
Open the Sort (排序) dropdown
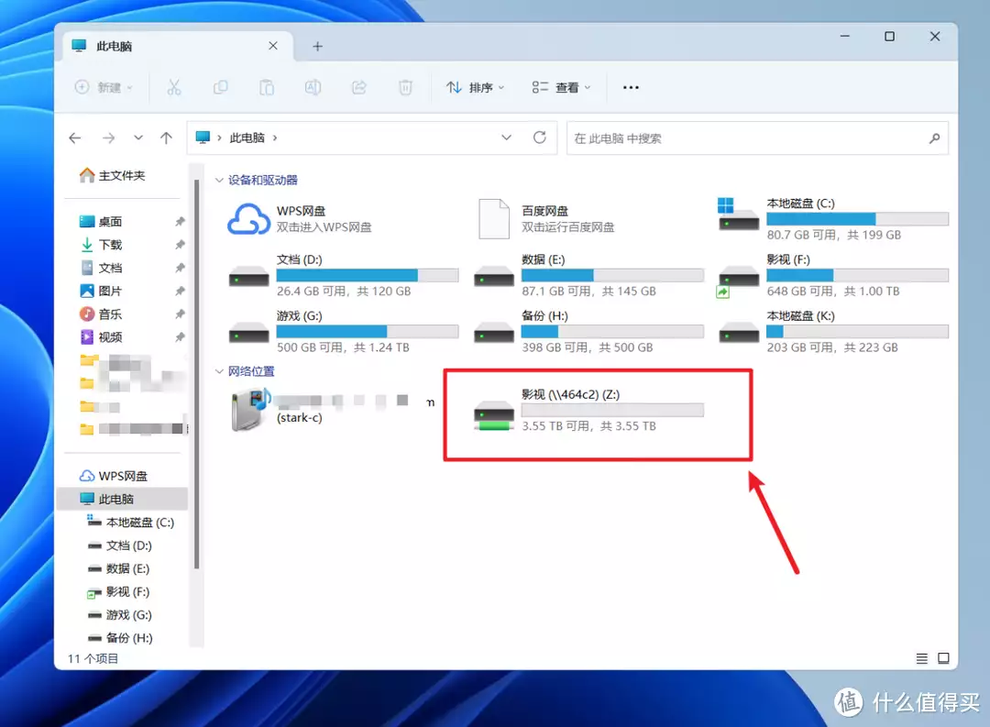(476, 87)
